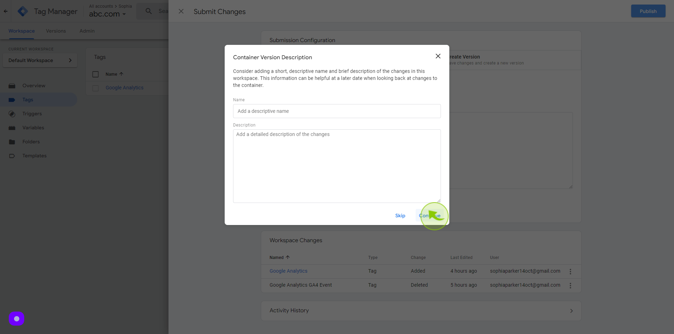Click the Tags sidebar icon
This screenshot has height=334, width=674.
(12, 100)
